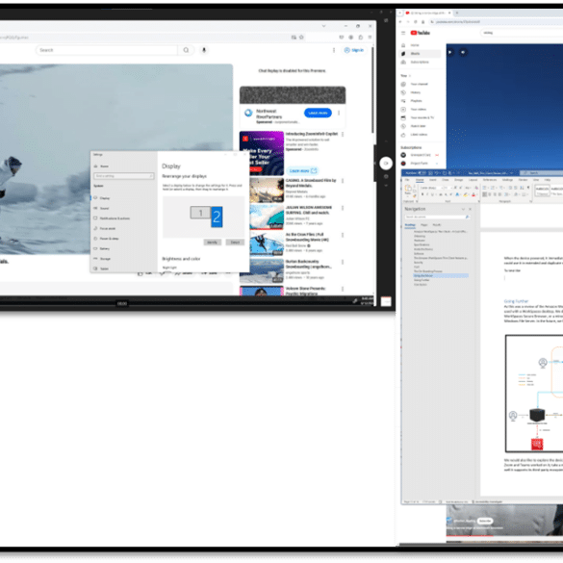The height and width of the screenshot is (563, 563).
Task: Switch to the Review tab in Word
Action: pos(523,180)
